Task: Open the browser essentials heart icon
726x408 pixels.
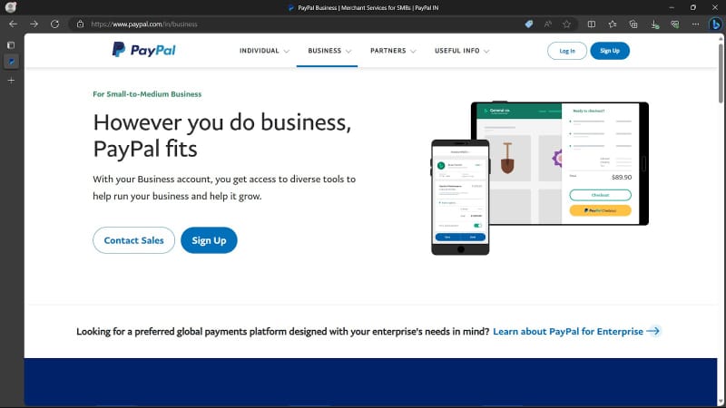Action: click(x=675, y=24)
